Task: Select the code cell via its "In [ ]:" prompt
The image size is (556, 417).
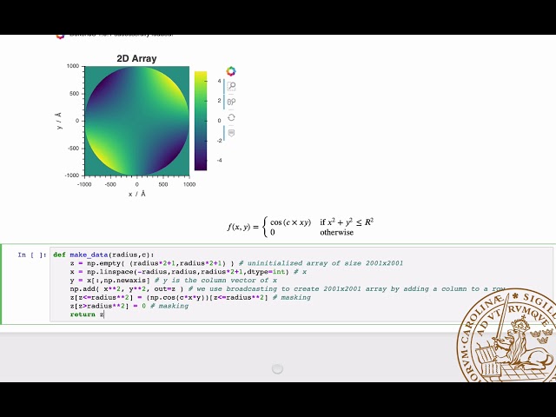Action: (32, 255)
